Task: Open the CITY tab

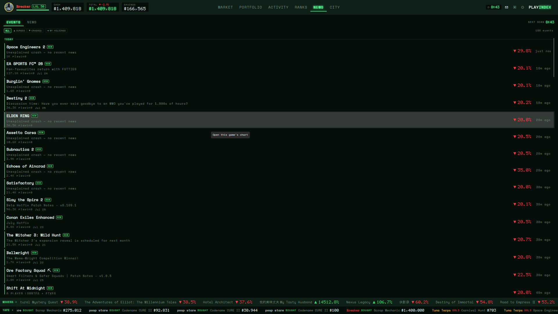Action: (x=335, y=7)
